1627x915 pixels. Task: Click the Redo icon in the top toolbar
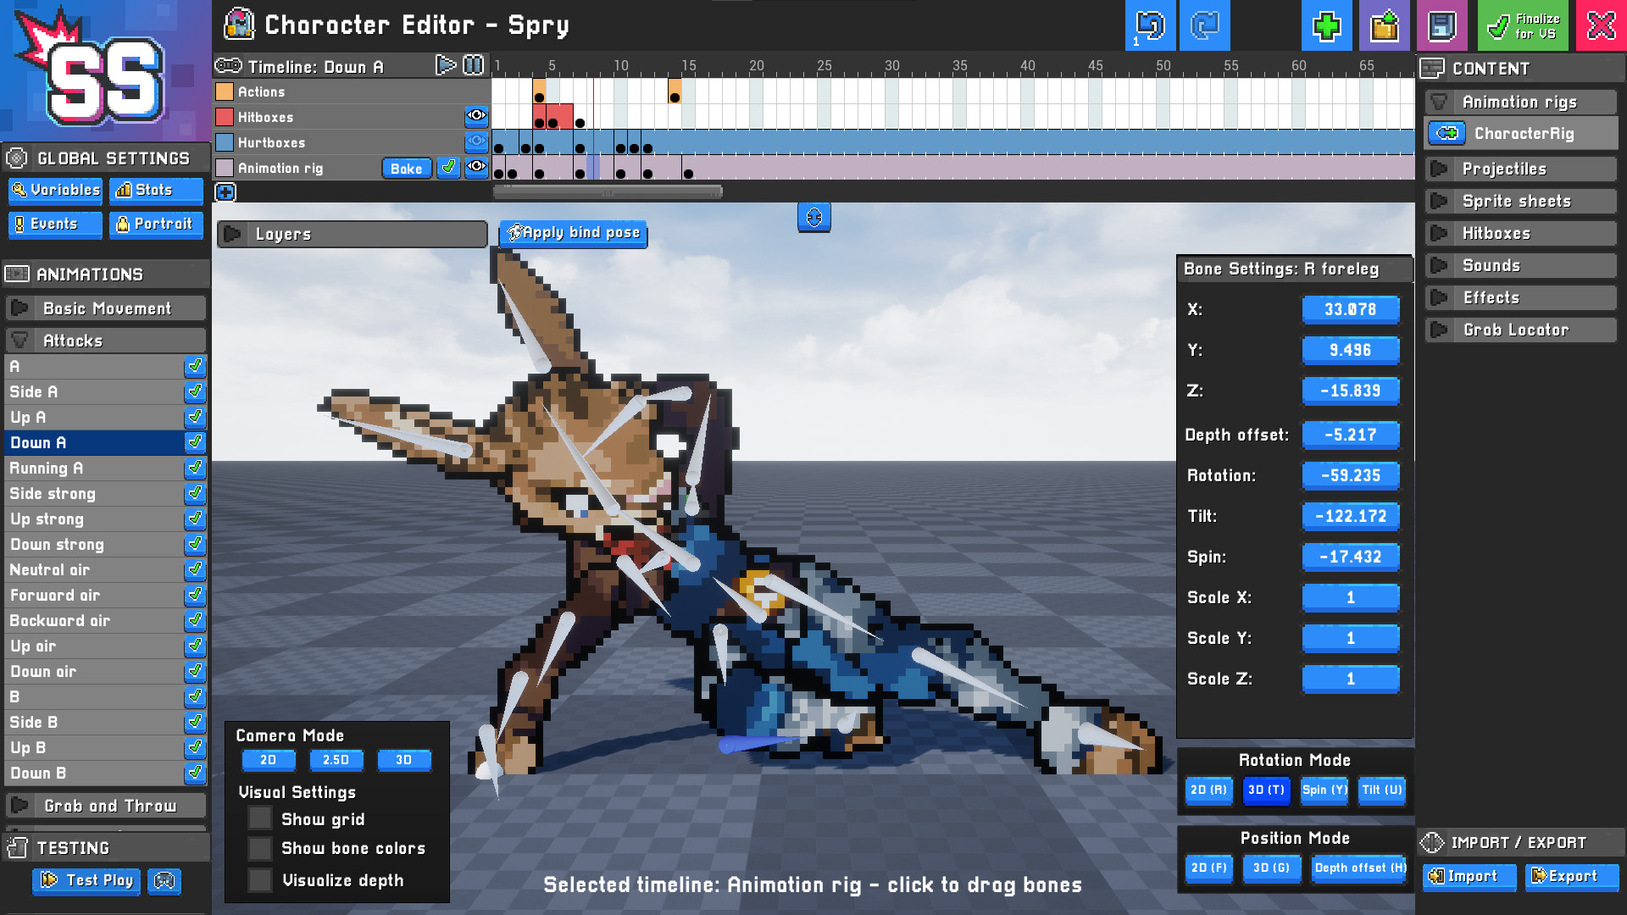coord(1204,25)
